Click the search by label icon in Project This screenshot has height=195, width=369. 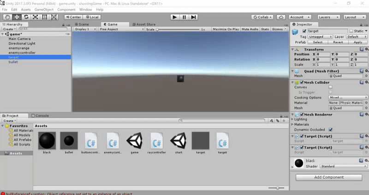(x=278, y=121)
